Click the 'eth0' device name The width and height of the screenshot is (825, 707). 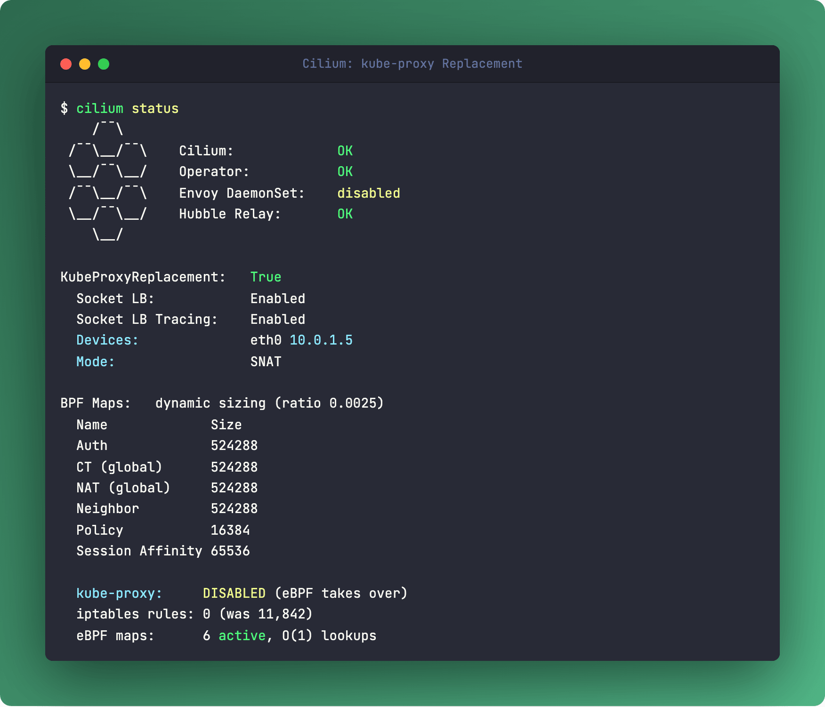[x=266, y=340]
